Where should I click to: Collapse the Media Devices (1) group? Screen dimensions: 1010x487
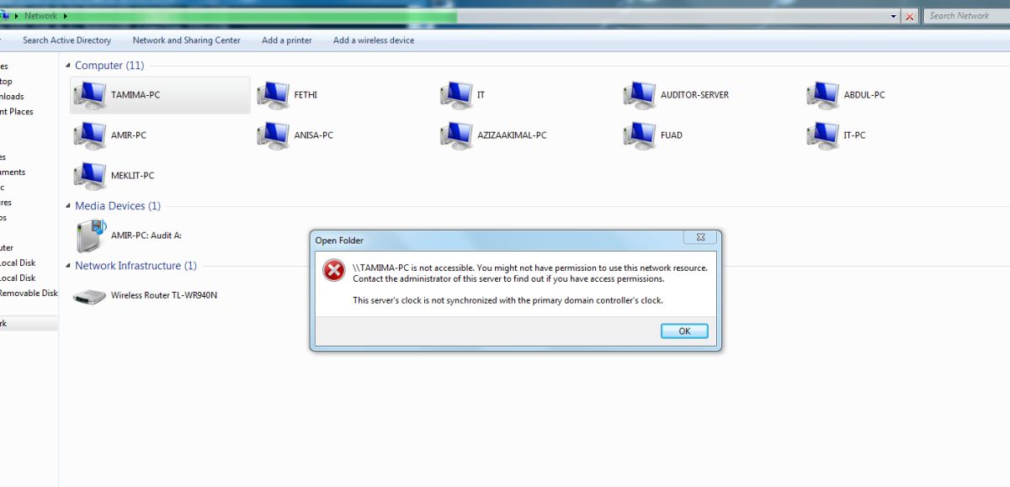[x=68, y=206]
